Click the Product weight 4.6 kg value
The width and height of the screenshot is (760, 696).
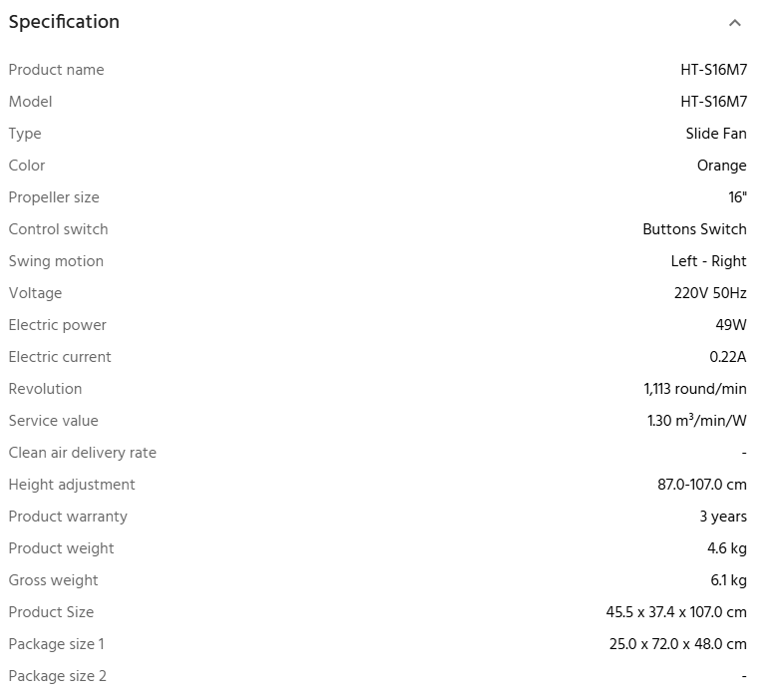(726, 548)
